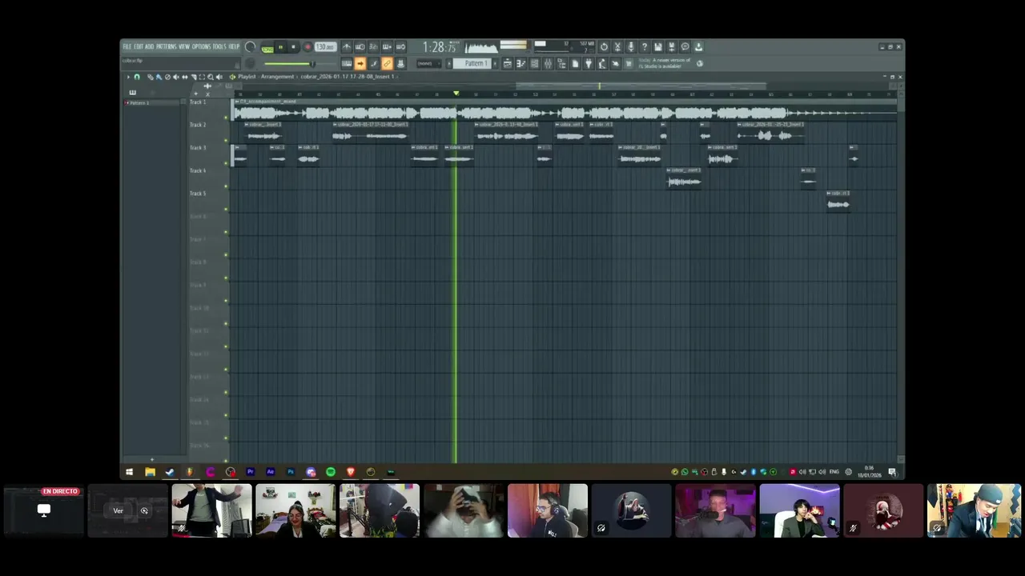1025x576 pixels.
Task: Click the question mark help icon
Action: (644, 46)
